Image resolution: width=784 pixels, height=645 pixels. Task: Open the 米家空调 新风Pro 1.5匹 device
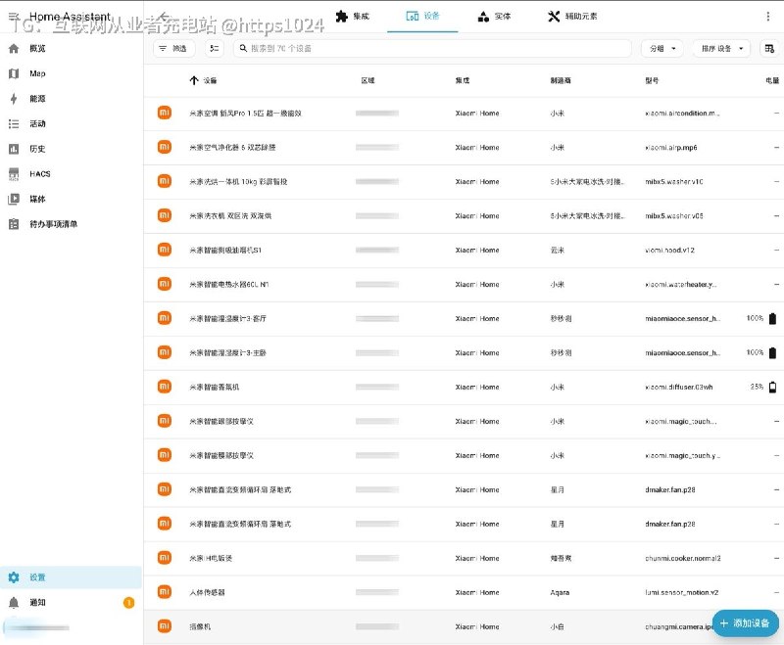[245, 114]
